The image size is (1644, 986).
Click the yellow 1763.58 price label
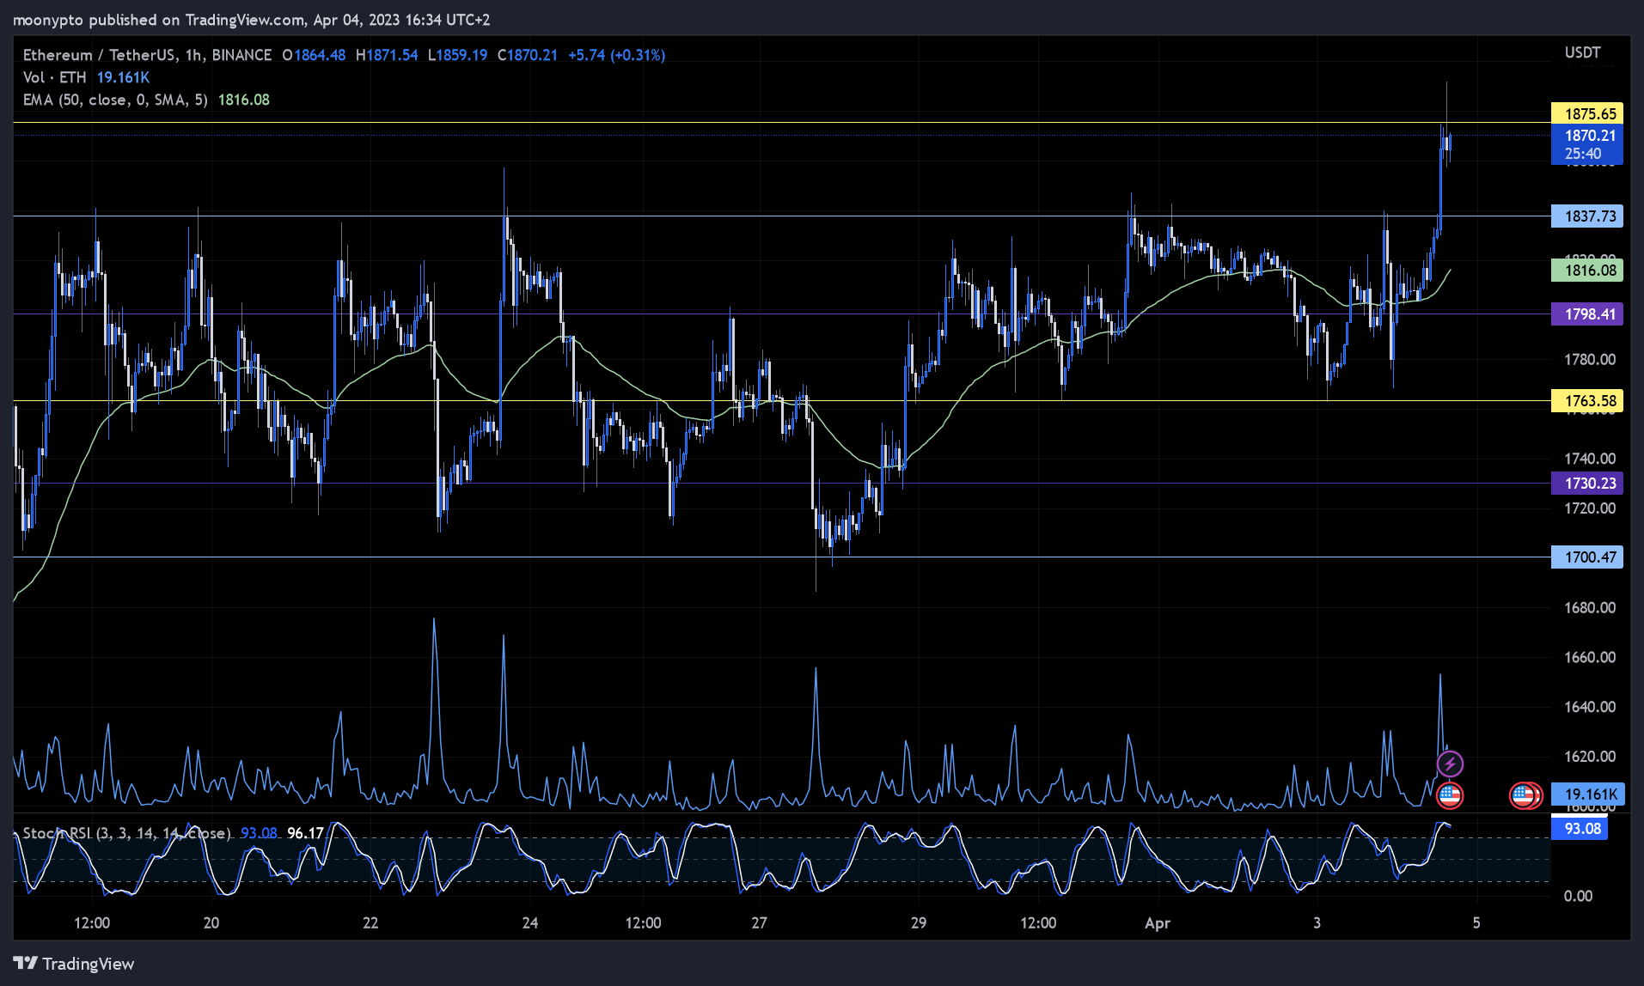click(1587, 401)
